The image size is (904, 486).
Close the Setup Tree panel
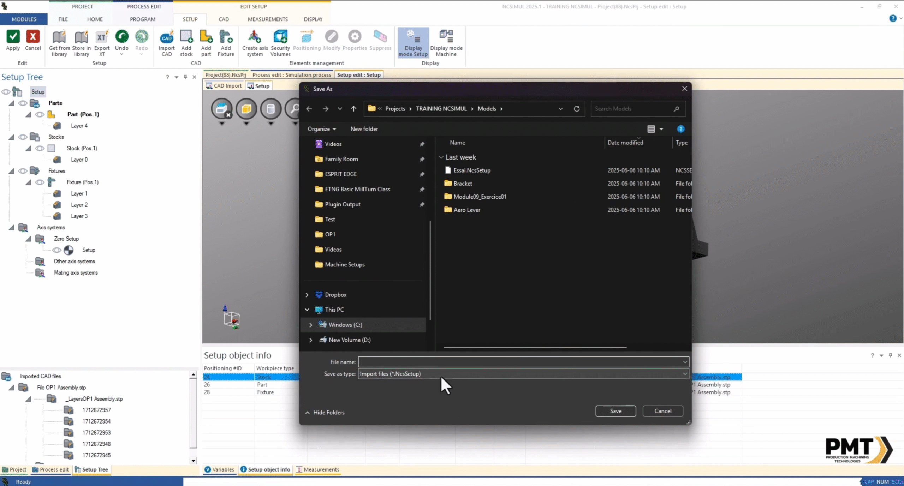194,77
